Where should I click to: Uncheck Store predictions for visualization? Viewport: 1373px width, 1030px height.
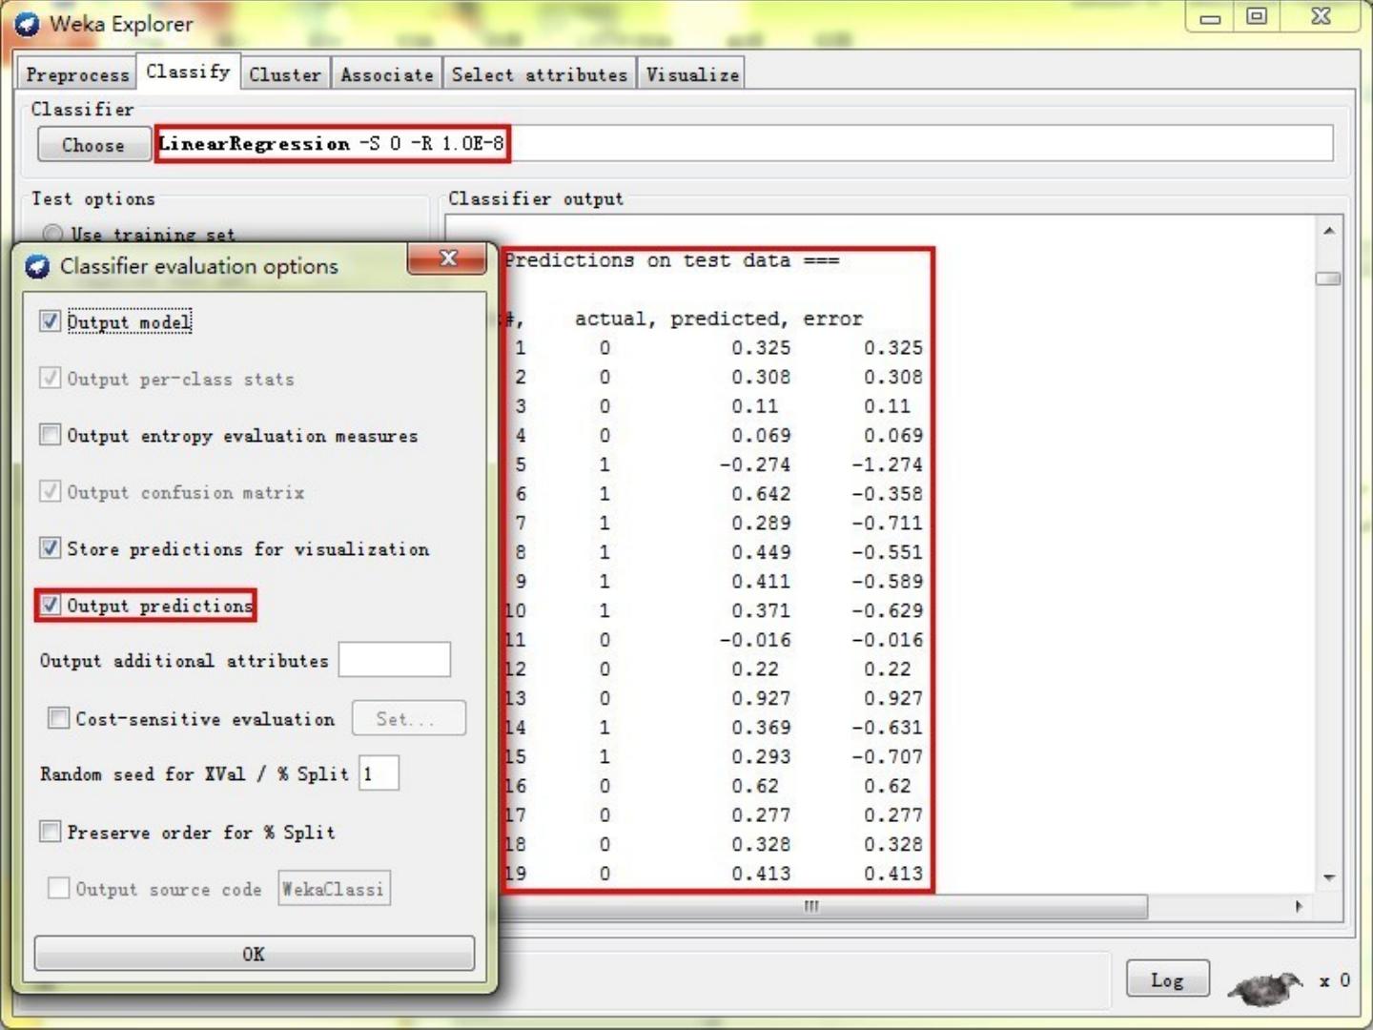tap(51, 547)
